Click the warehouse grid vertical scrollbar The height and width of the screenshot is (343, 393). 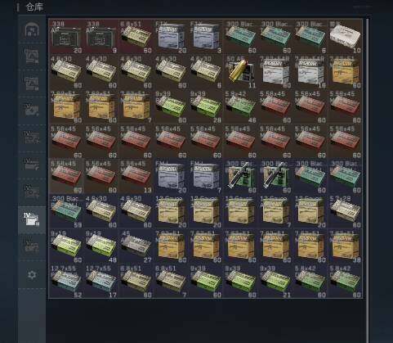pyautogui.click(x=368, y=180)
